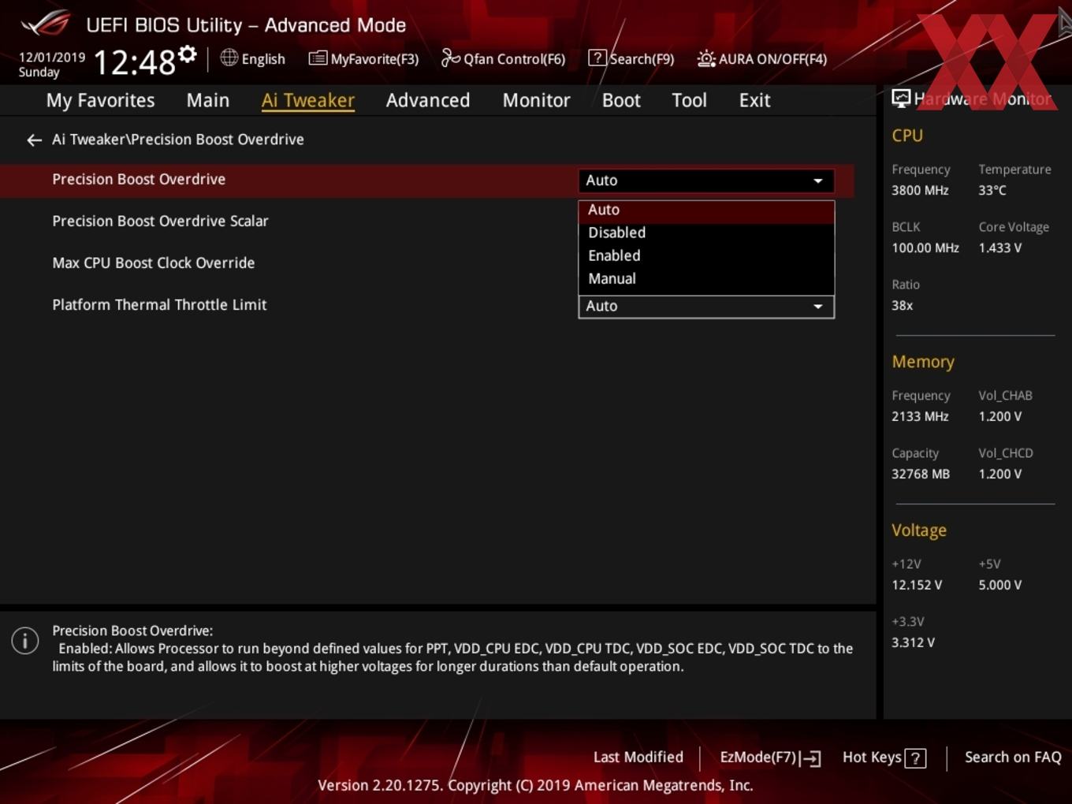This screenshot has width=1072, height=804.
Task: Select the Ai Tweaker tab
Action: (308, 100)
